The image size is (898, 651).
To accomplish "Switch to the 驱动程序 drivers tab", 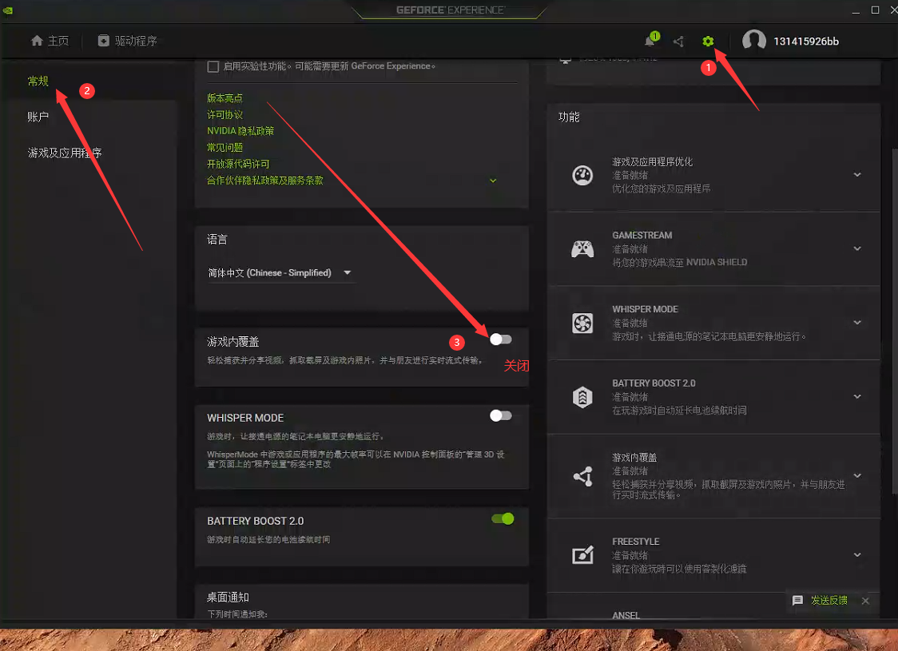I will (127, 41).
